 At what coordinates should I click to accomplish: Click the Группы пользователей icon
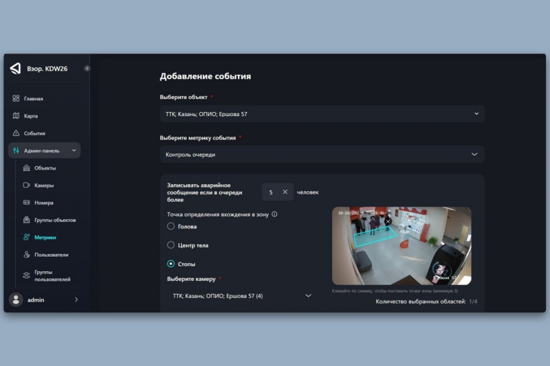[26, 275]
